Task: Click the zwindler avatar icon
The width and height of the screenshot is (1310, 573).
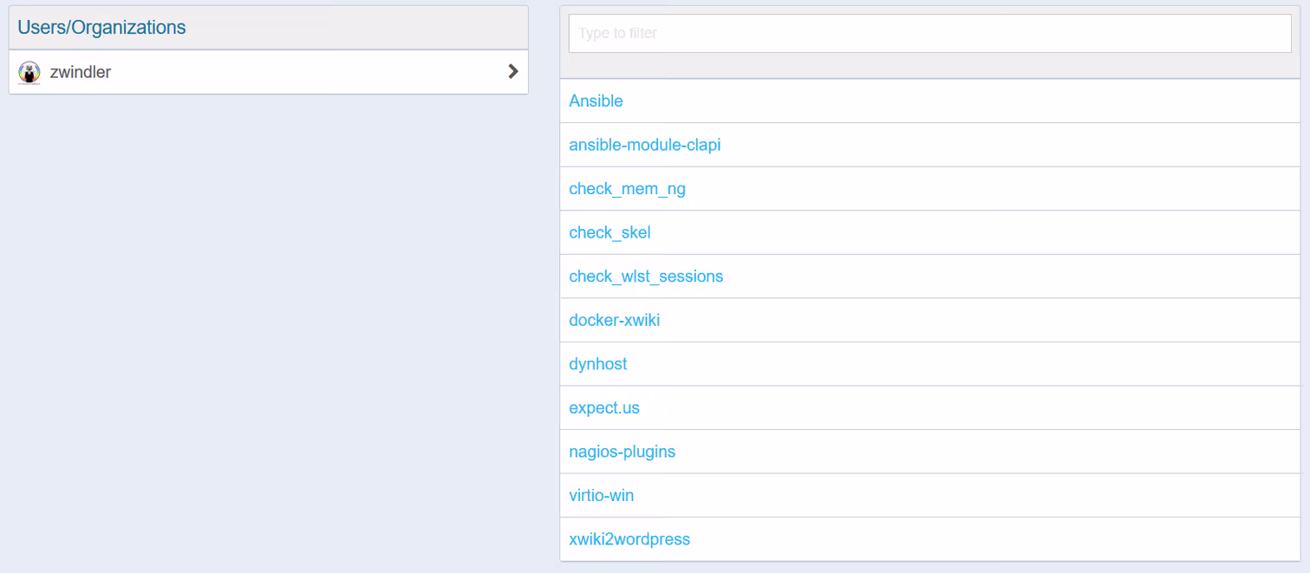Action: point(29,73)
